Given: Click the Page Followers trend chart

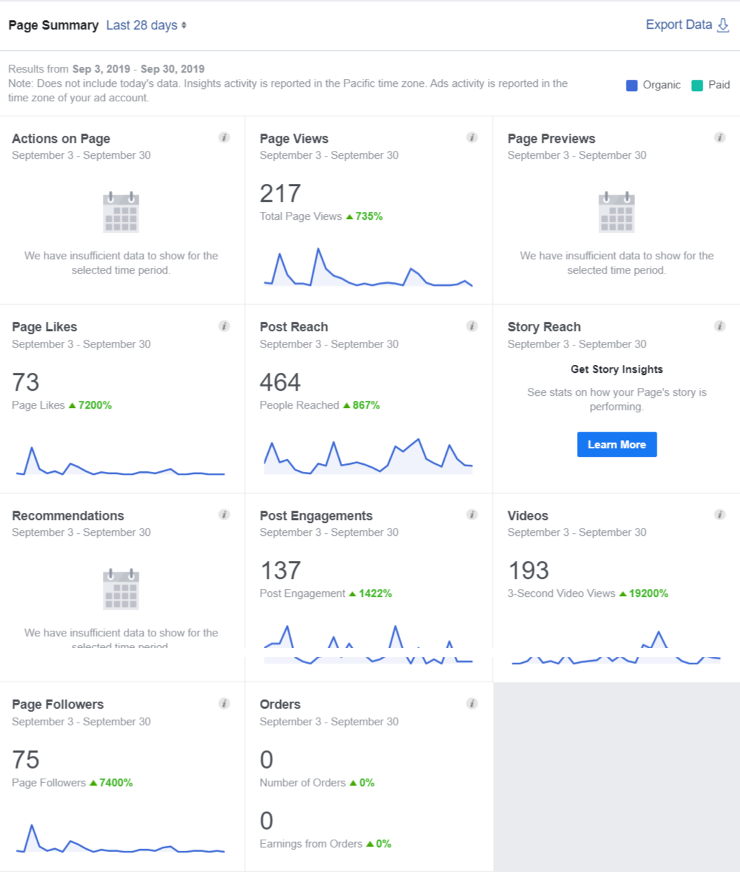Looking at the screenshot, I should click(x=120, y=840).
